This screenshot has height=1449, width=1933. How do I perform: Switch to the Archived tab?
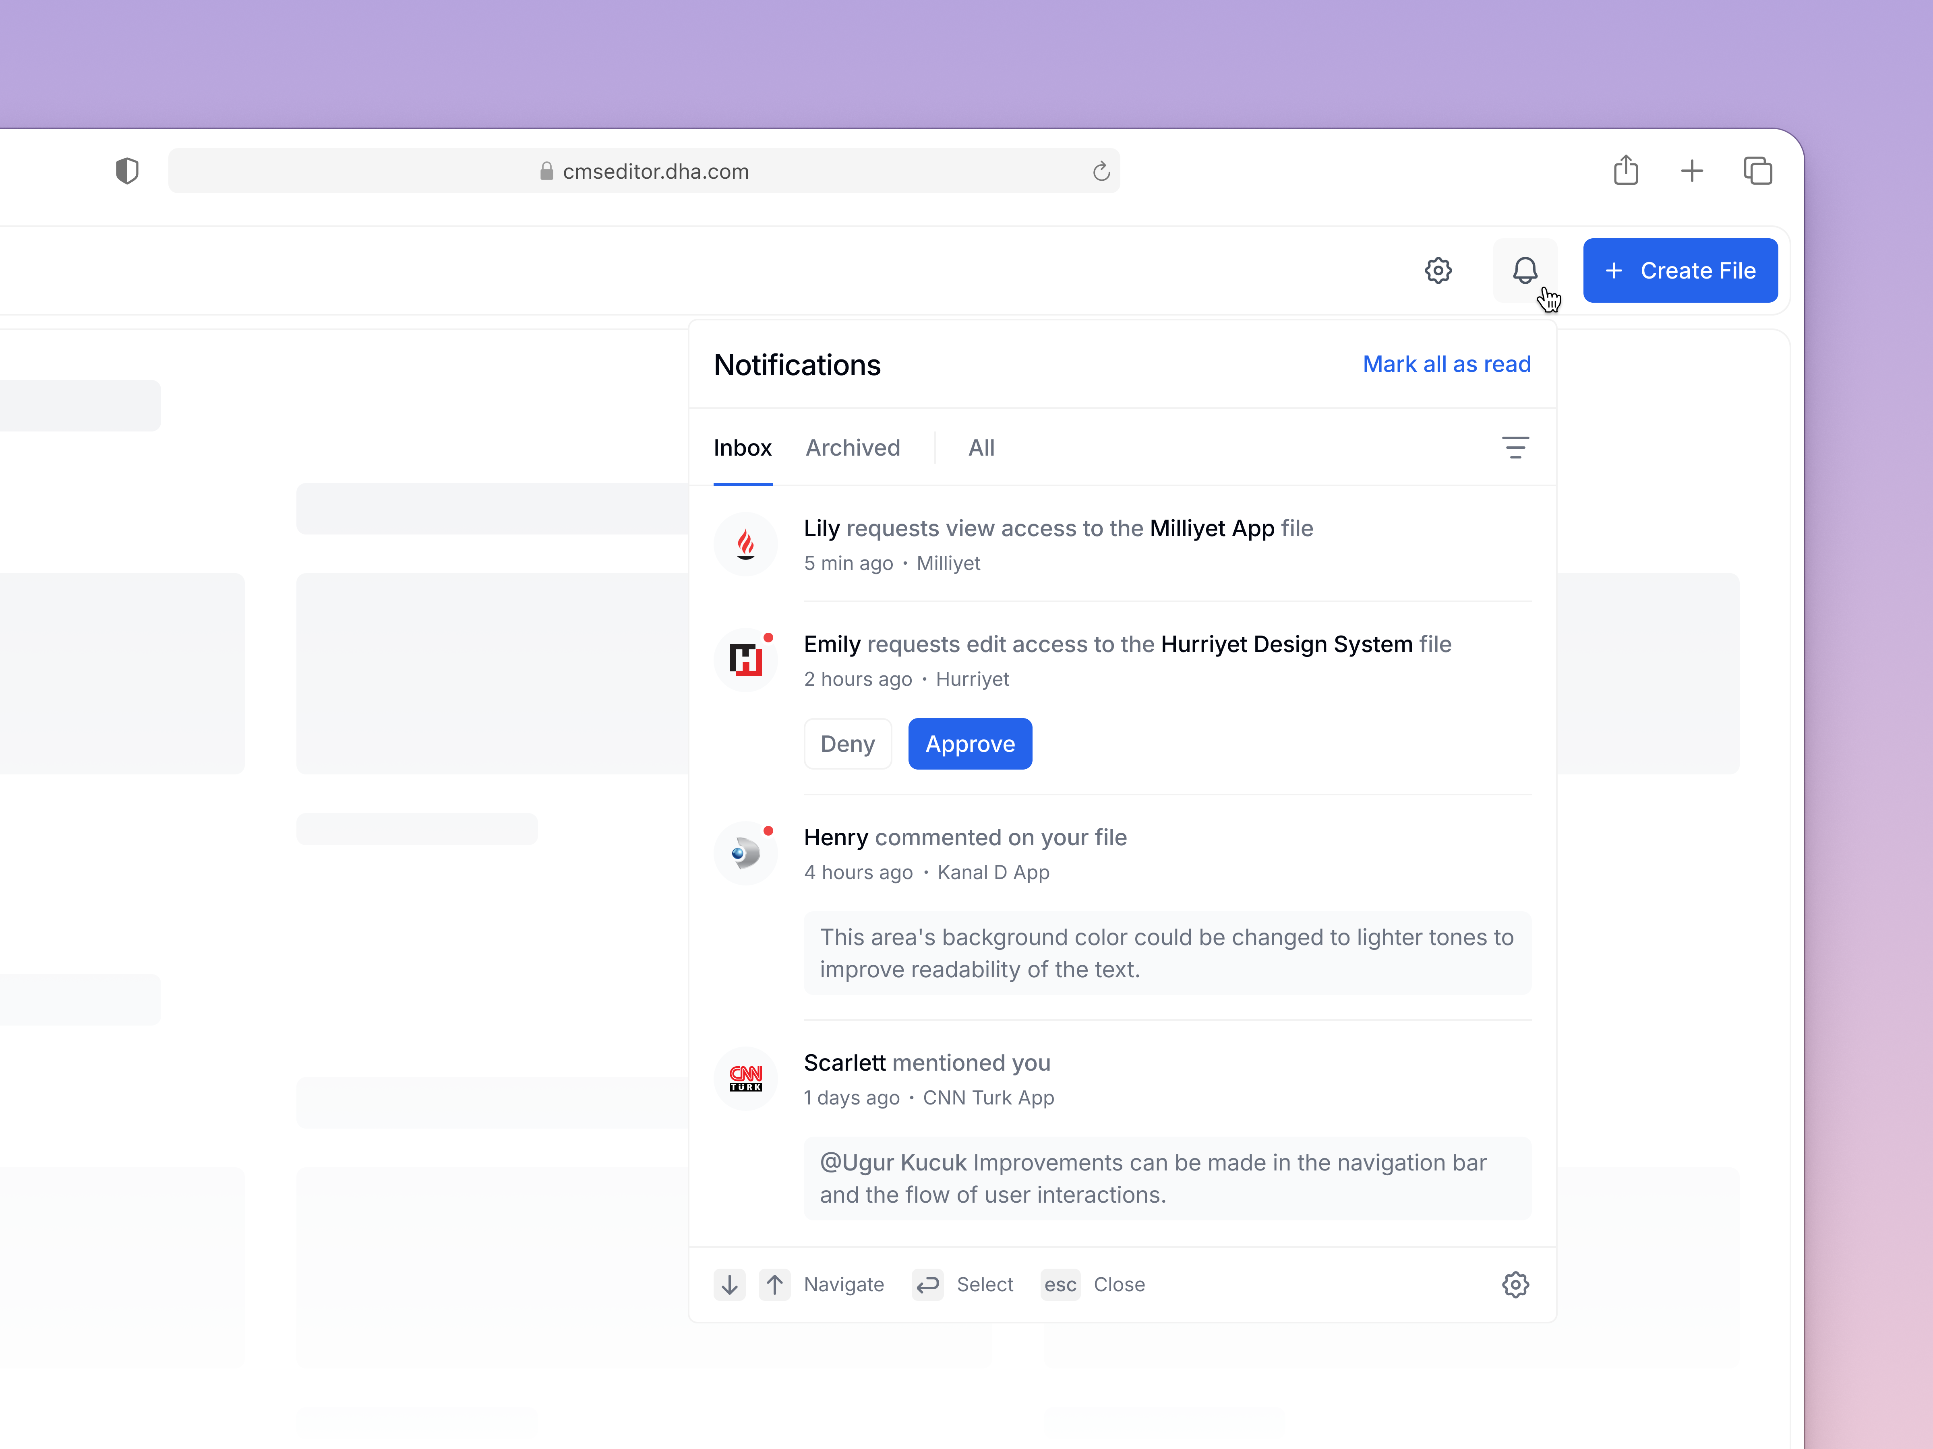(853, 447)
